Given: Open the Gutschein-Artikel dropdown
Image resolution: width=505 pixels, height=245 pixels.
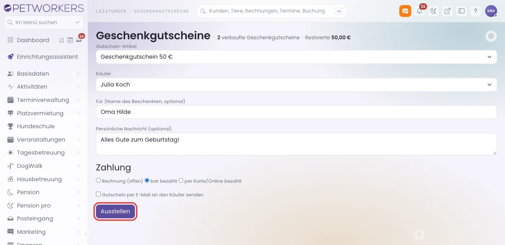Looking at the screenshot, I should 296,57.
